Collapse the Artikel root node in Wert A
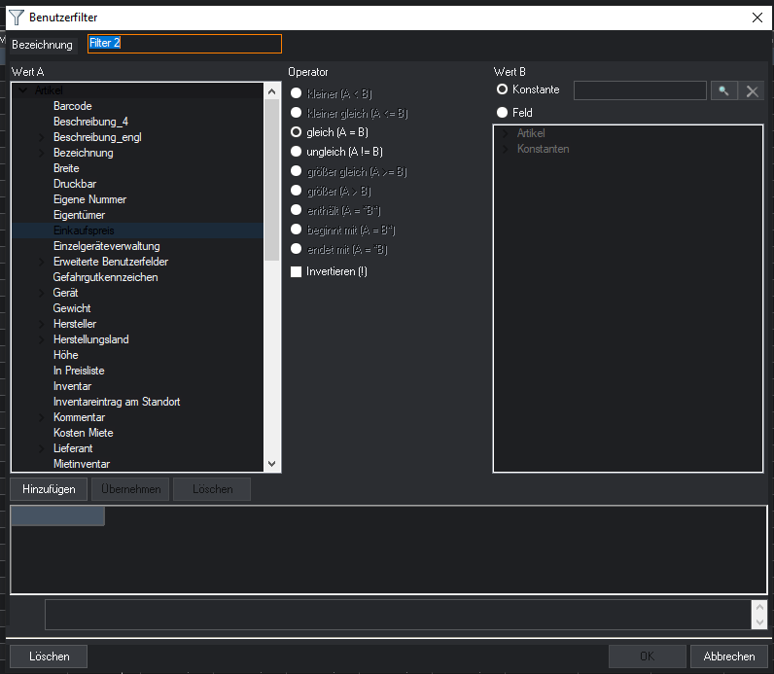Image resolution: width=774 pixels, height=674 pixels. [22, 90]
